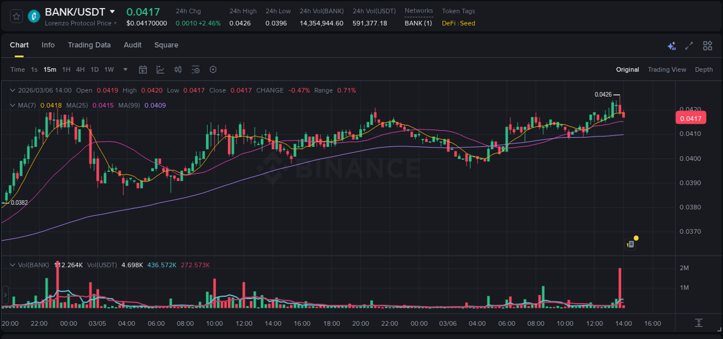
Task: Open the chart settings hexagon icon
Action: coord(212,69)
